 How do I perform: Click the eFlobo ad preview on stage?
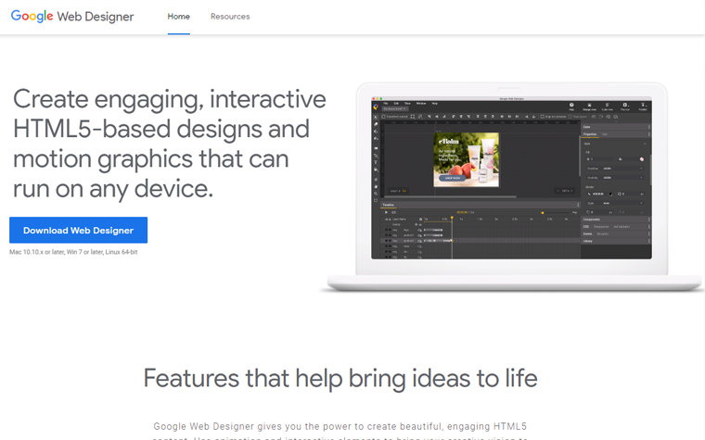click(467, 159)
